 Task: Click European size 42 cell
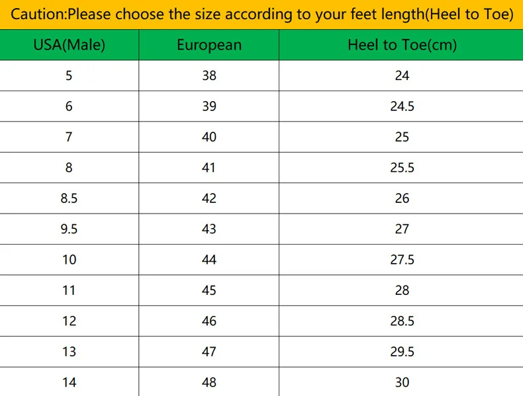pos(209,198)
